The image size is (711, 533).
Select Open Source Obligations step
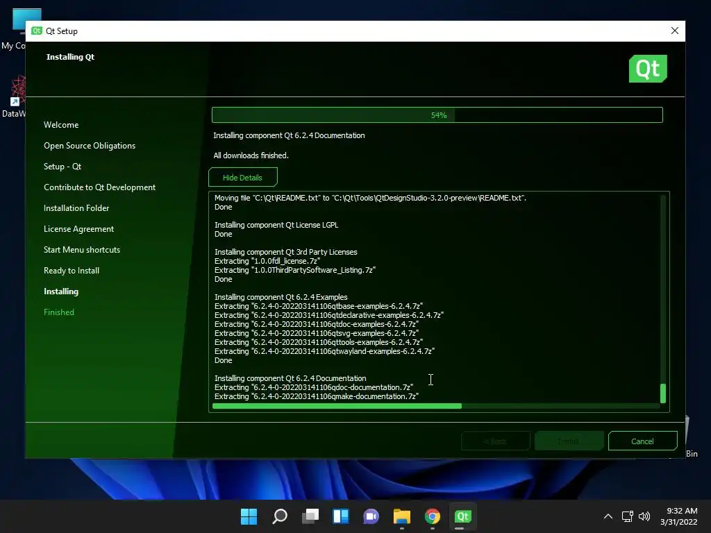point(90,146)
